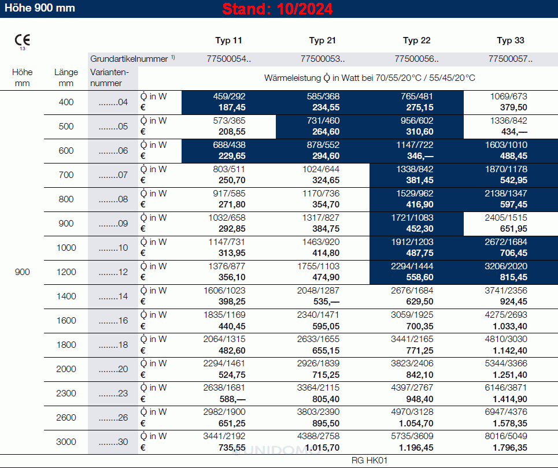Click the "Höhe 900 mm" title

click(x=40, y=9)
